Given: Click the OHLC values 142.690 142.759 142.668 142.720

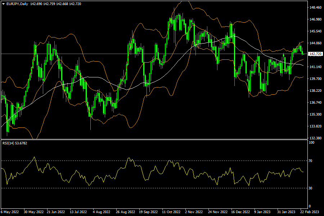Looking at the screenshot, I should [x=55, y=4].
